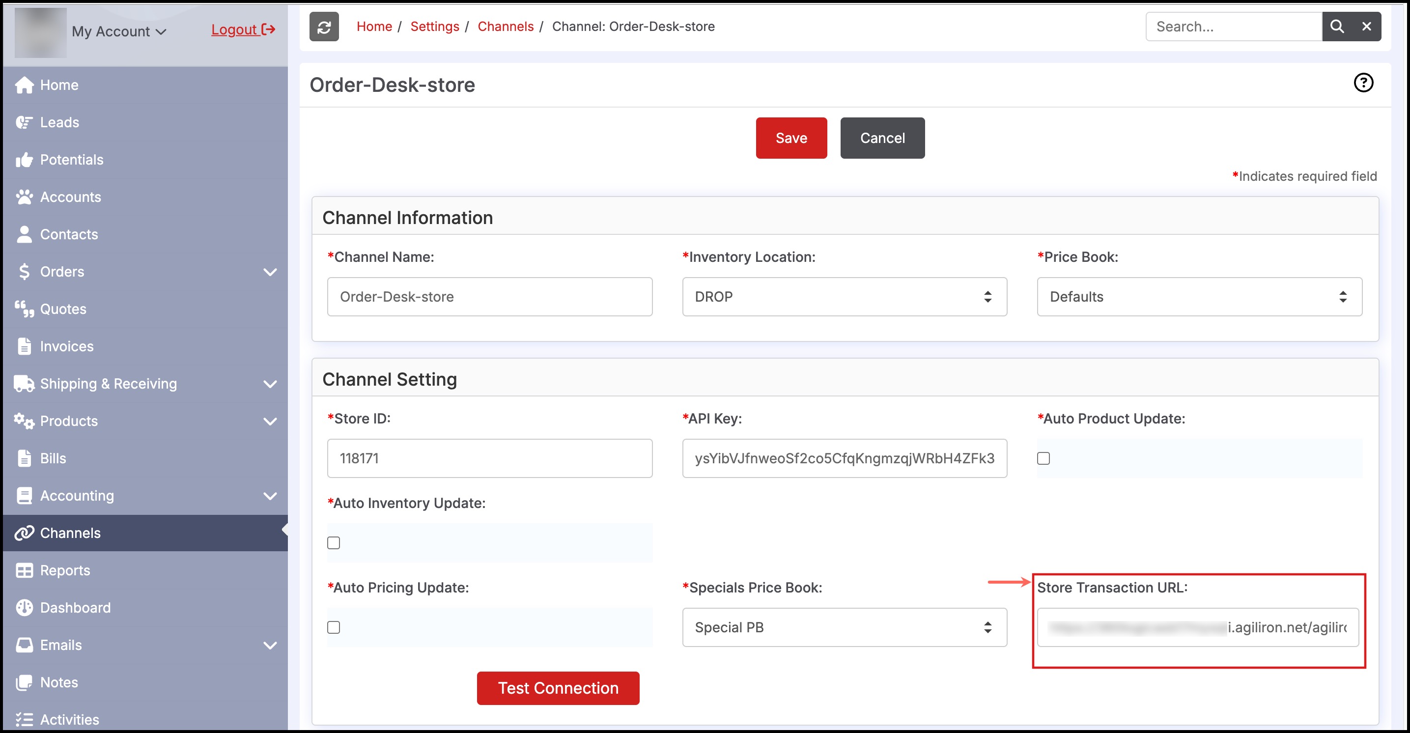Image resolution: width=1410 pixels, height=733 pixels.
Task: Click into the API Key field
Action: tap(844, 458)
